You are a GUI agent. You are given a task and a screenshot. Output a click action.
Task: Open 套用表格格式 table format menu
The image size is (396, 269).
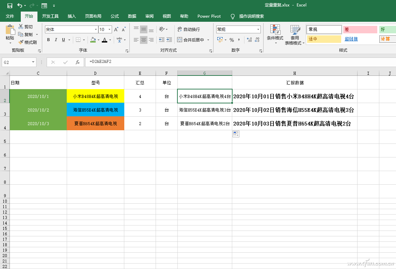coord(295,35)
